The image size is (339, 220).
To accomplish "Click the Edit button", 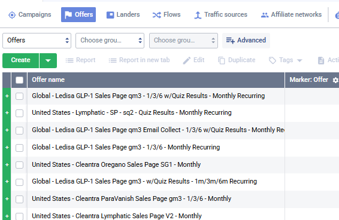I will [x=193, y=60].
